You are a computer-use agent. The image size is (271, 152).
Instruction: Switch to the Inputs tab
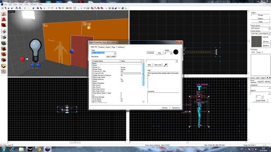click(108, 47)
